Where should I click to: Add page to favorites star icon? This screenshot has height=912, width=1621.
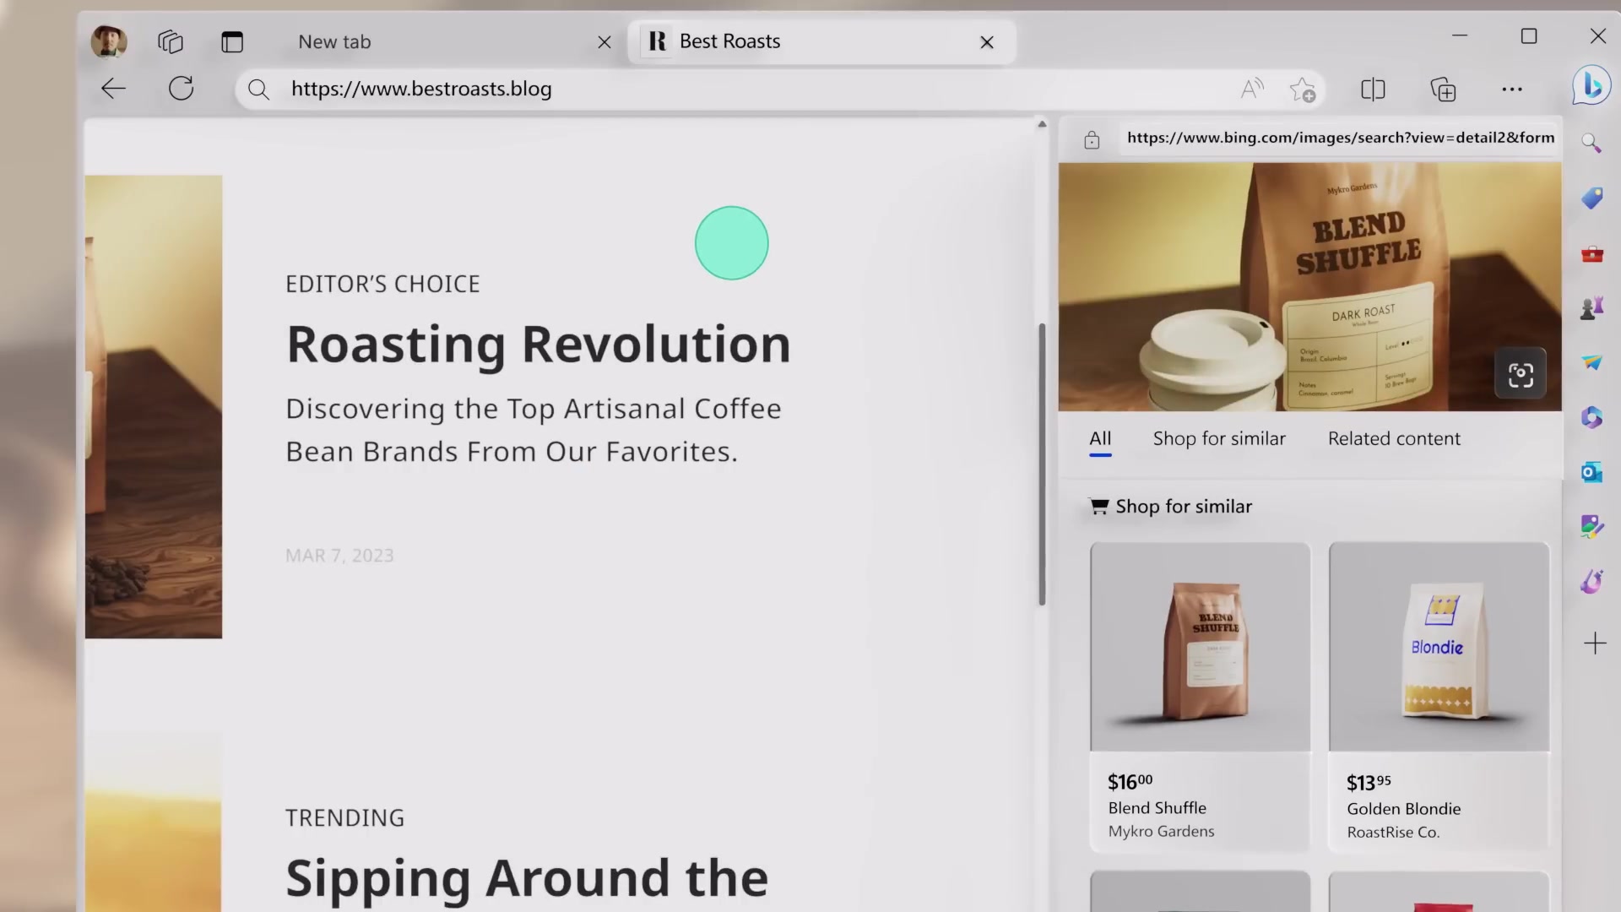(x=1303, y=90)
